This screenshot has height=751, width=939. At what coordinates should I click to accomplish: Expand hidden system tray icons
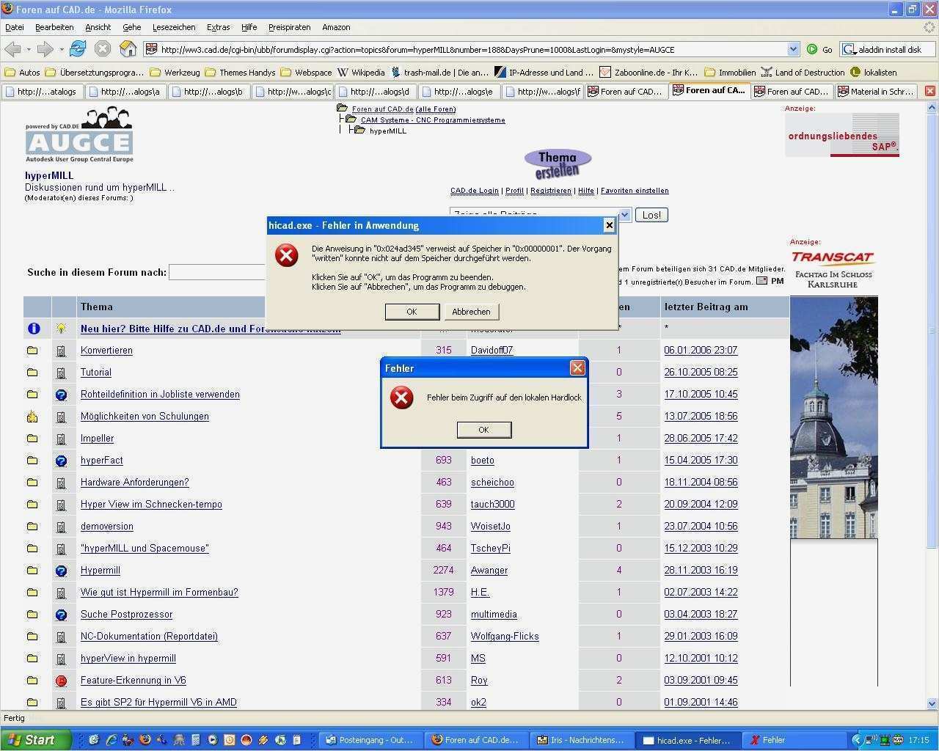pyautogui.click(x=857, y=740)
